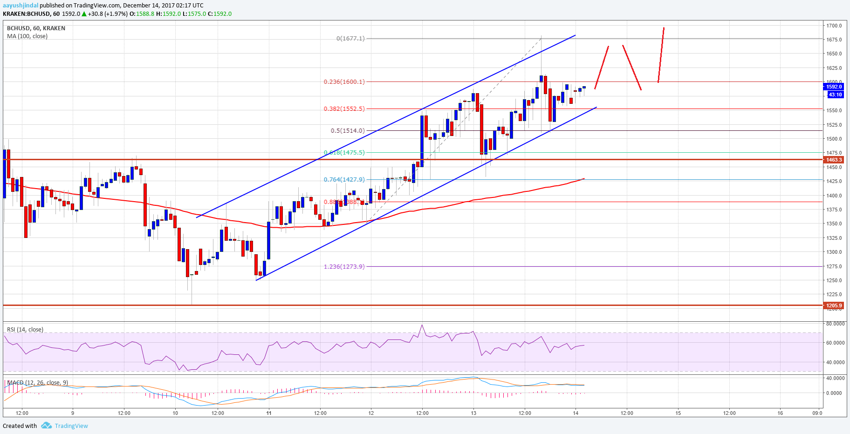Viewport: 850px width, 434px height.
Task: Select the 0.5(1514.0) Fibonacci level label
Action: pyautogui.click(x=348, y=131)
